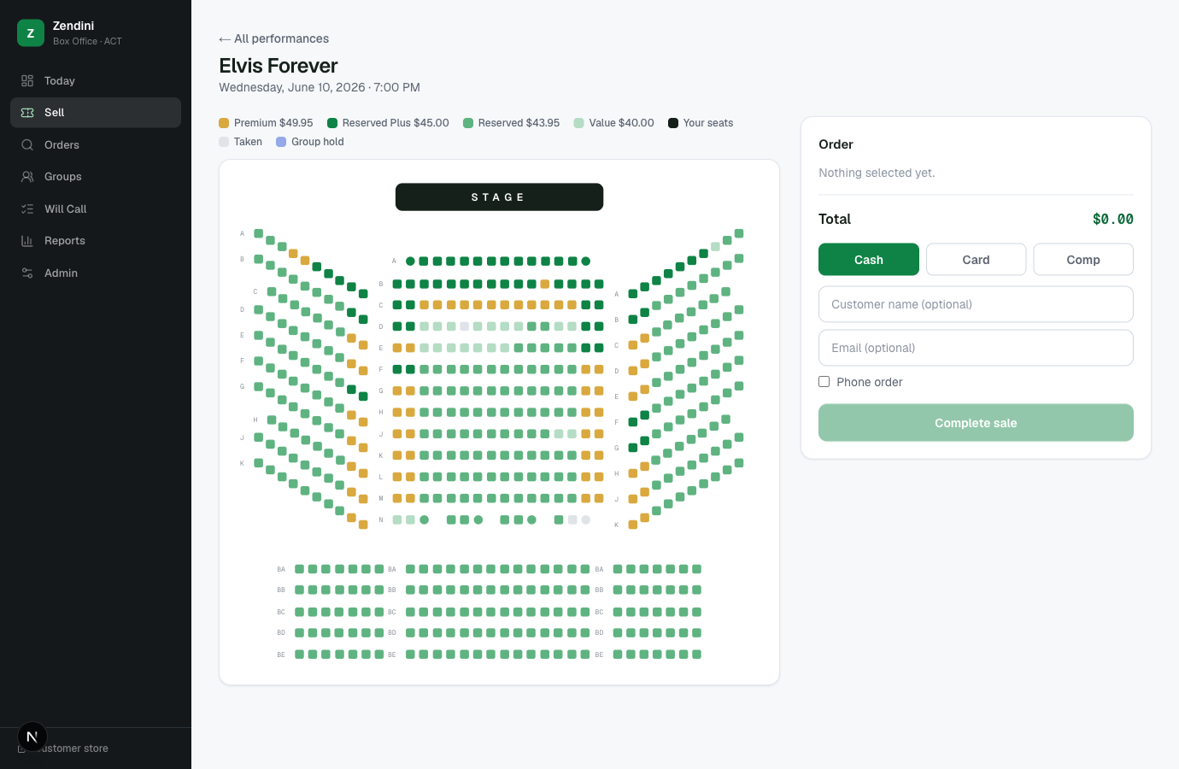The image size is (1179, 769).
Task: Select light-green Value seat in right section
Action: [715, 247]
